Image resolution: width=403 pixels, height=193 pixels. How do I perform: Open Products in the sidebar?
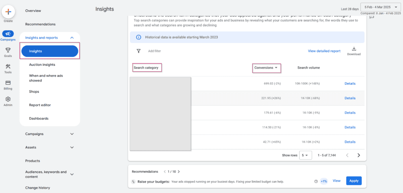tap(33, 161)
